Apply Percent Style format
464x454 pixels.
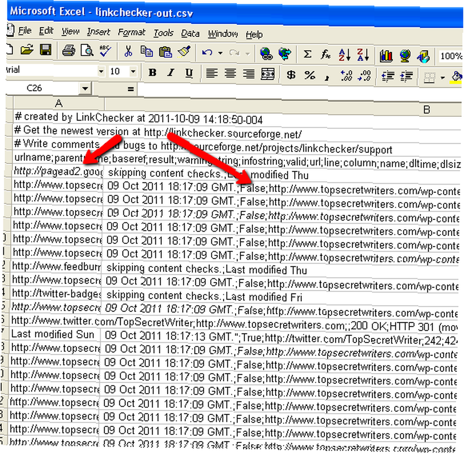tap(309, 75)
